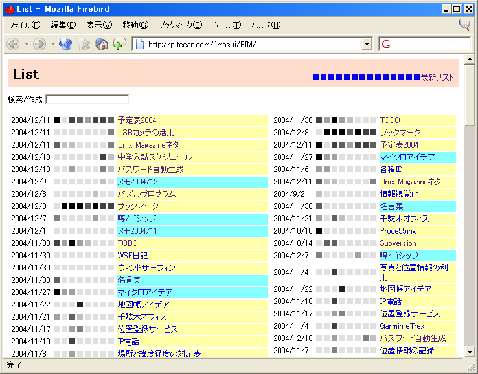478x374 pixels.
Task: Open the ヘルプ(H) menu
Action: (266, 25)
